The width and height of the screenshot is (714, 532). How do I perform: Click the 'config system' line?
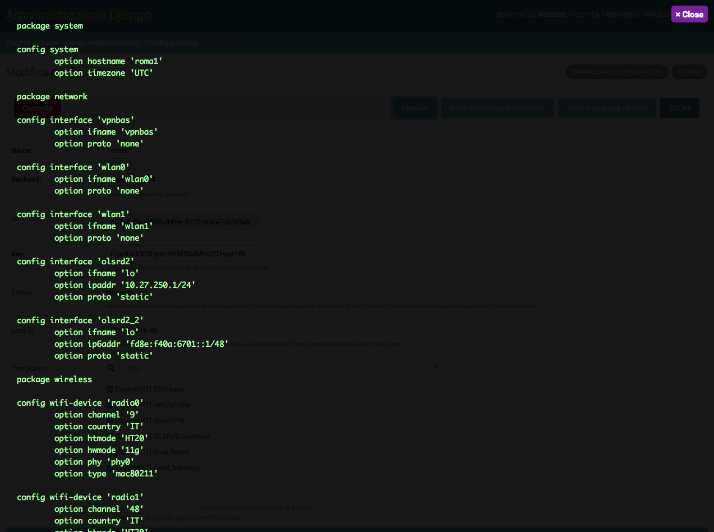[x=48, y=49]
